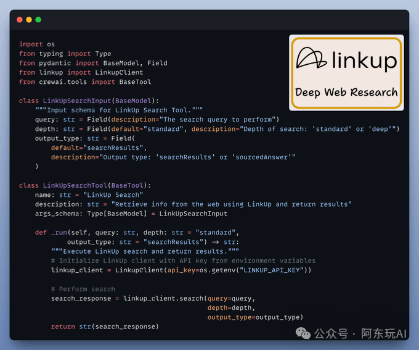Click the linkup bird logo icon
This screenshot has height=350, width=419.
coord(311,57)
